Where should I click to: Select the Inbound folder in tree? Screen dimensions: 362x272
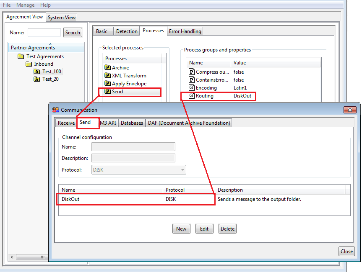tap(43, 64)
